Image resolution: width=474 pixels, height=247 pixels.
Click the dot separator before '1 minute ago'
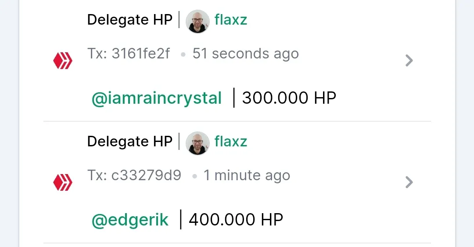point(195,177)
